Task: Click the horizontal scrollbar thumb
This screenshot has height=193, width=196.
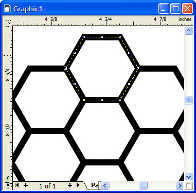Action: click(143, 185)
